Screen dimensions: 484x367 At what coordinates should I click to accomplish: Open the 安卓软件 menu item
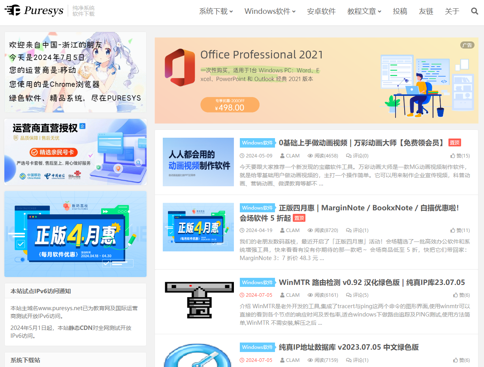(x=322, y=11)
